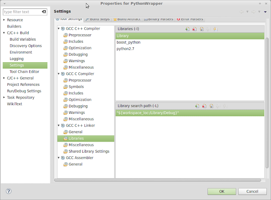Select General under GCC Assembler
271x200 pixels.
75,164
